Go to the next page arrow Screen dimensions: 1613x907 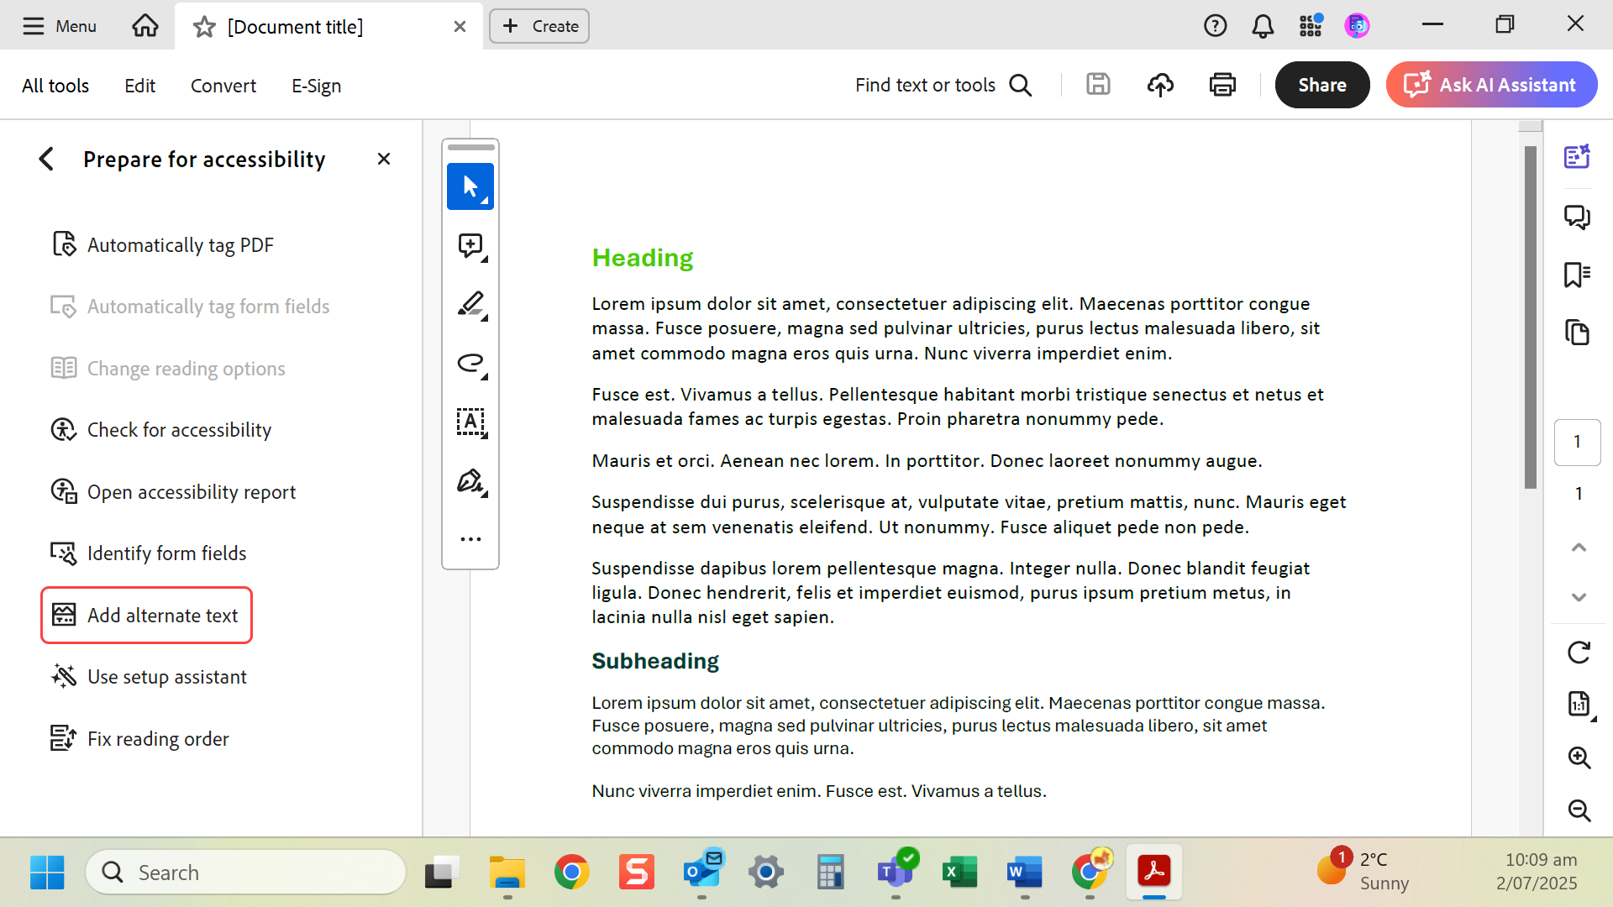pos(1579,597)
